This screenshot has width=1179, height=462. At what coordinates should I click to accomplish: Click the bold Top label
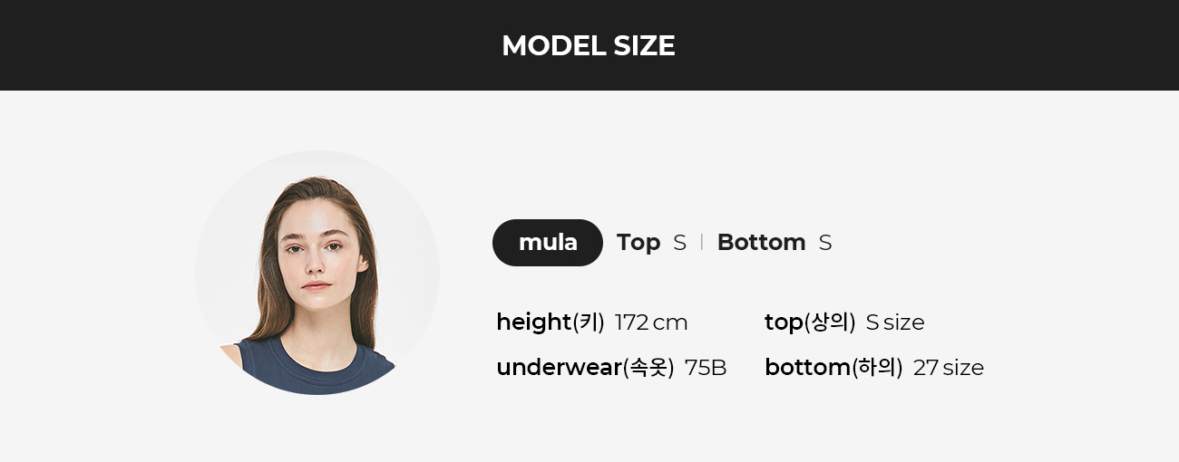coord(638,243)
